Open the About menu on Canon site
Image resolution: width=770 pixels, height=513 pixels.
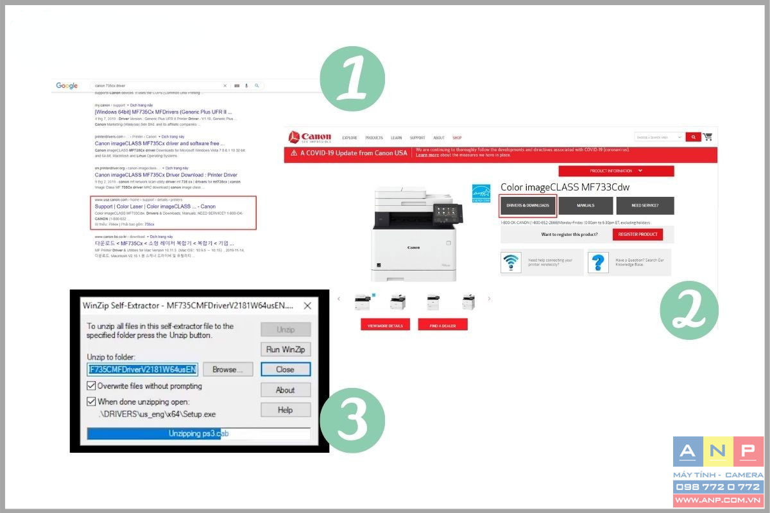pos(439,138)
